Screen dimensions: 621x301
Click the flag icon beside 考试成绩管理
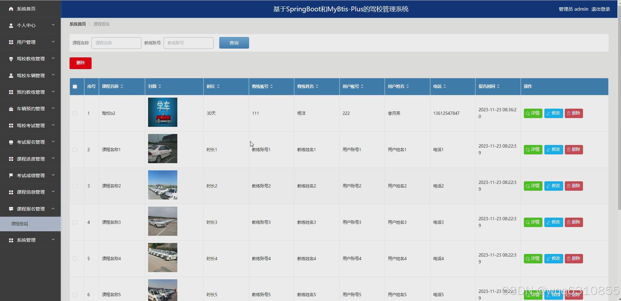[x=11, y=175]
